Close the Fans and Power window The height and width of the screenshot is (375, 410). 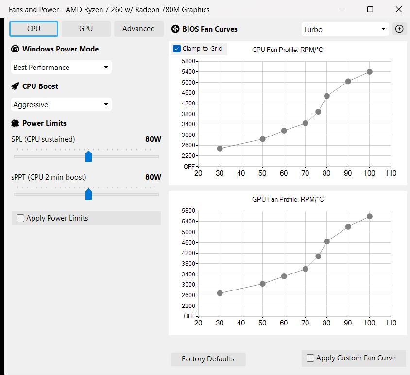(x=398, y=9)
